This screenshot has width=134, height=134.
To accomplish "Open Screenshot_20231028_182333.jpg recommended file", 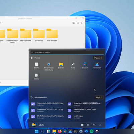I will tap(84, 104).
